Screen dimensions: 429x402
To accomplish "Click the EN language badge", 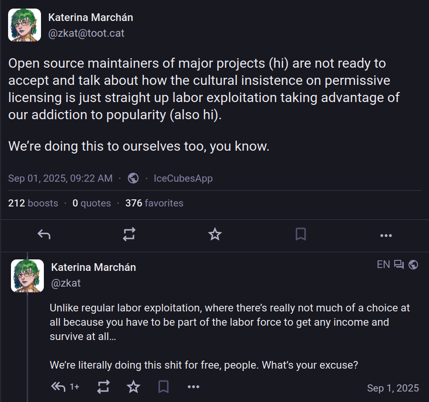I will point(383,264).
